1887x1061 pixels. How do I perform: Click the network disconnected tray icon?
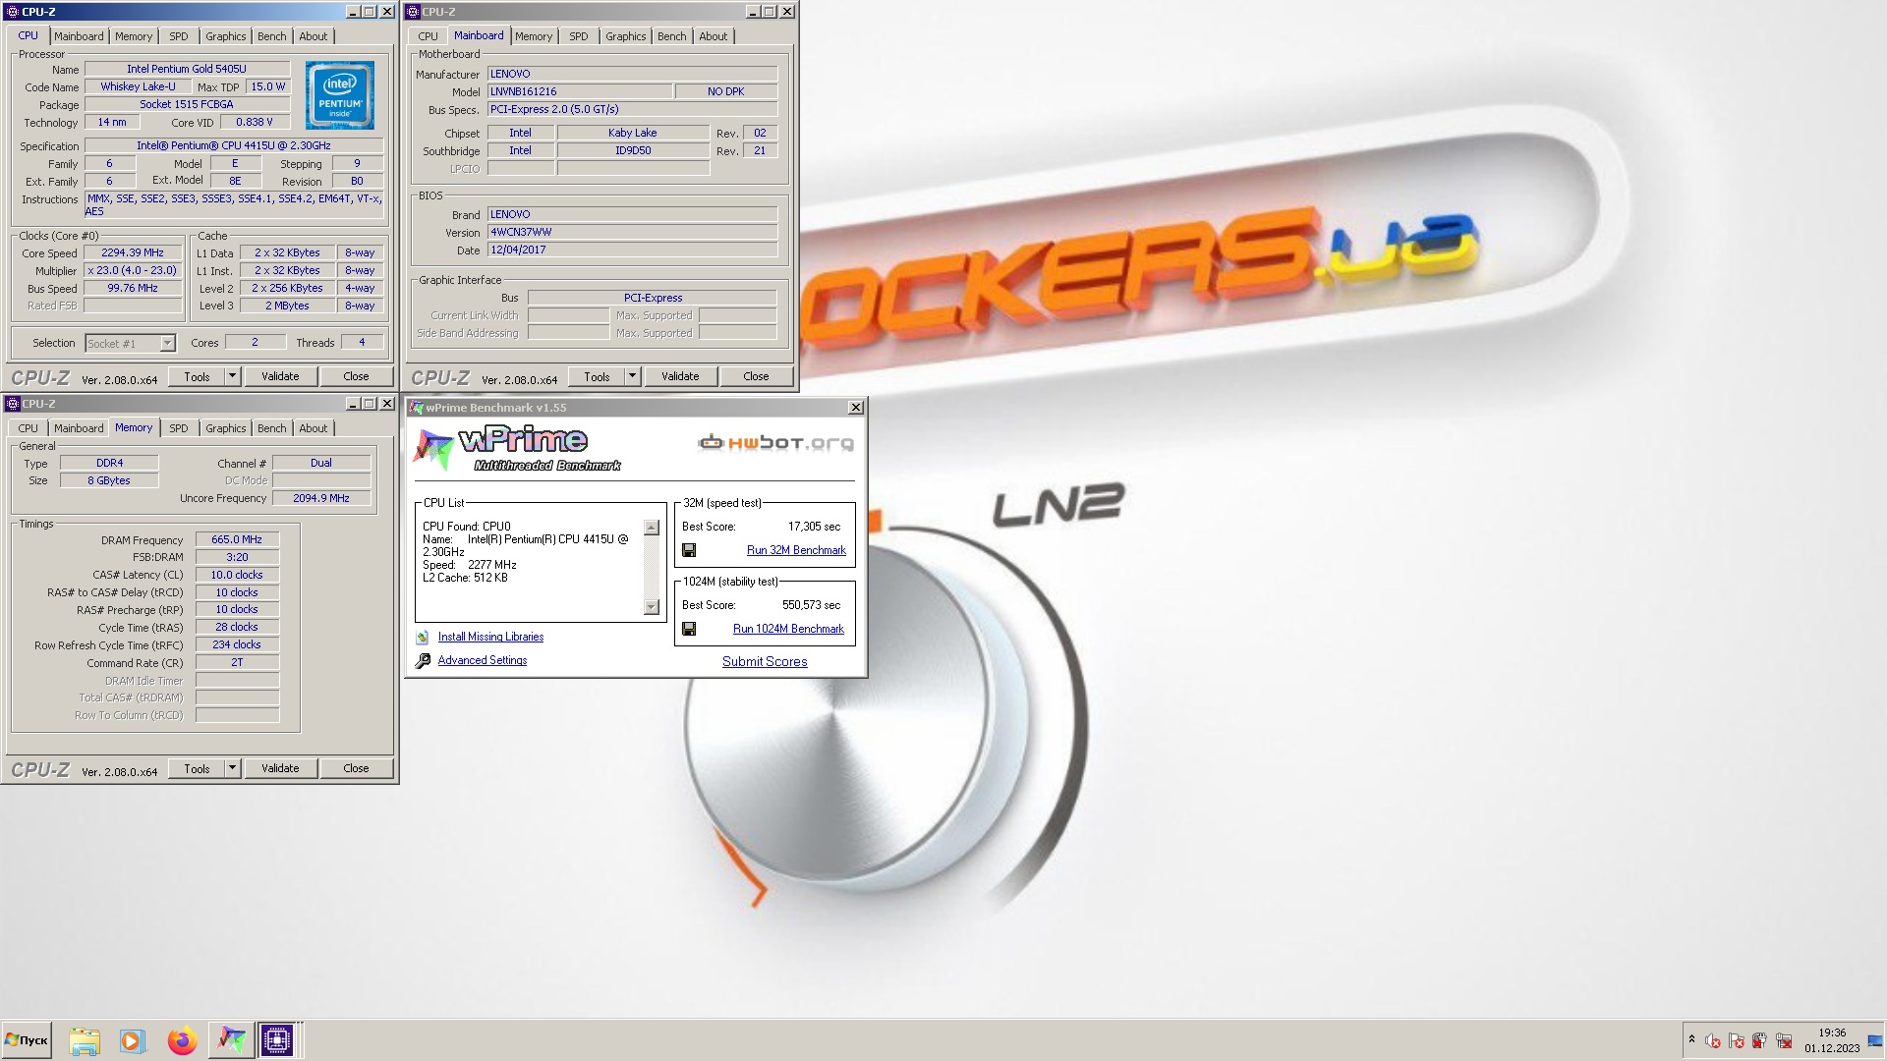click(1784, 1041)
